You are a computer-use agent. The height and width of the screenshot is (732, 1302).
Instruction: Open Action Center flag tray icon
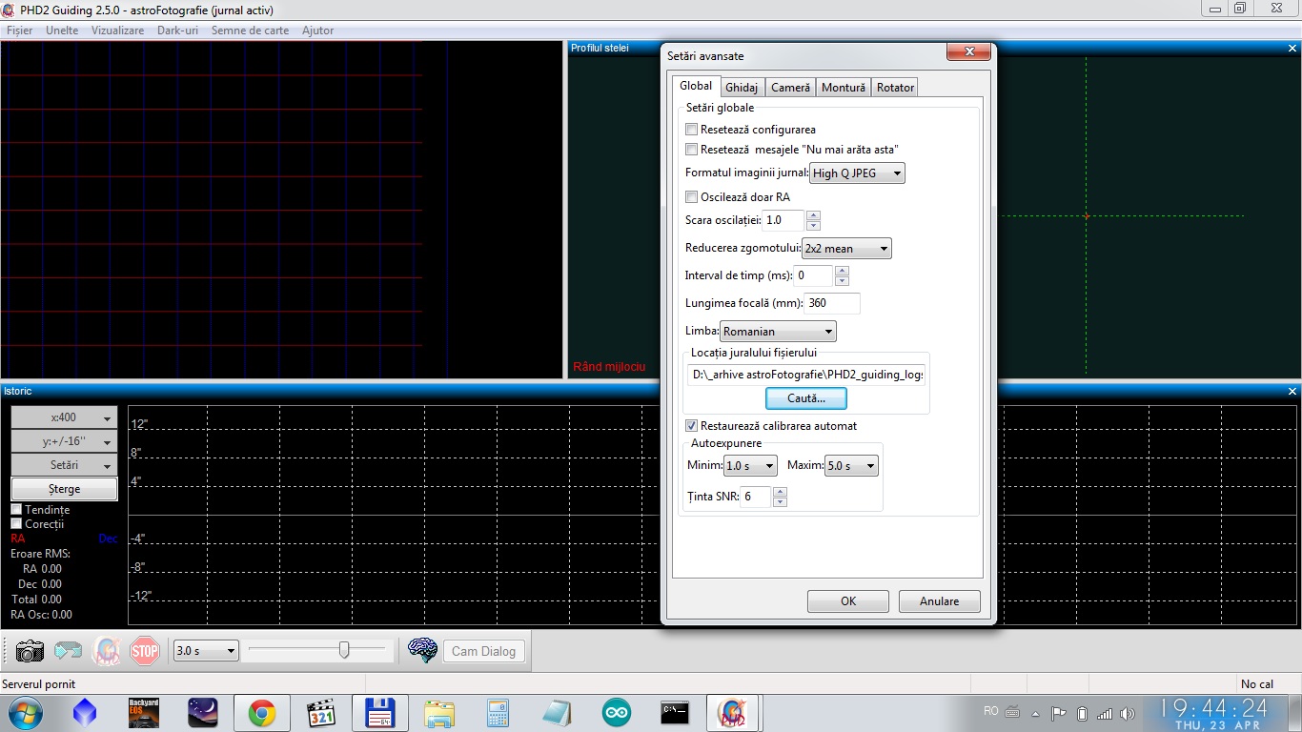[1059, 713]
